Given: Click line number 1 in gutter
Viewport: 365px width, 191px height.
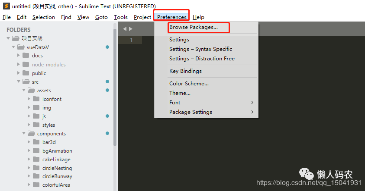Looking at the screenshot, I should (132, 40).
